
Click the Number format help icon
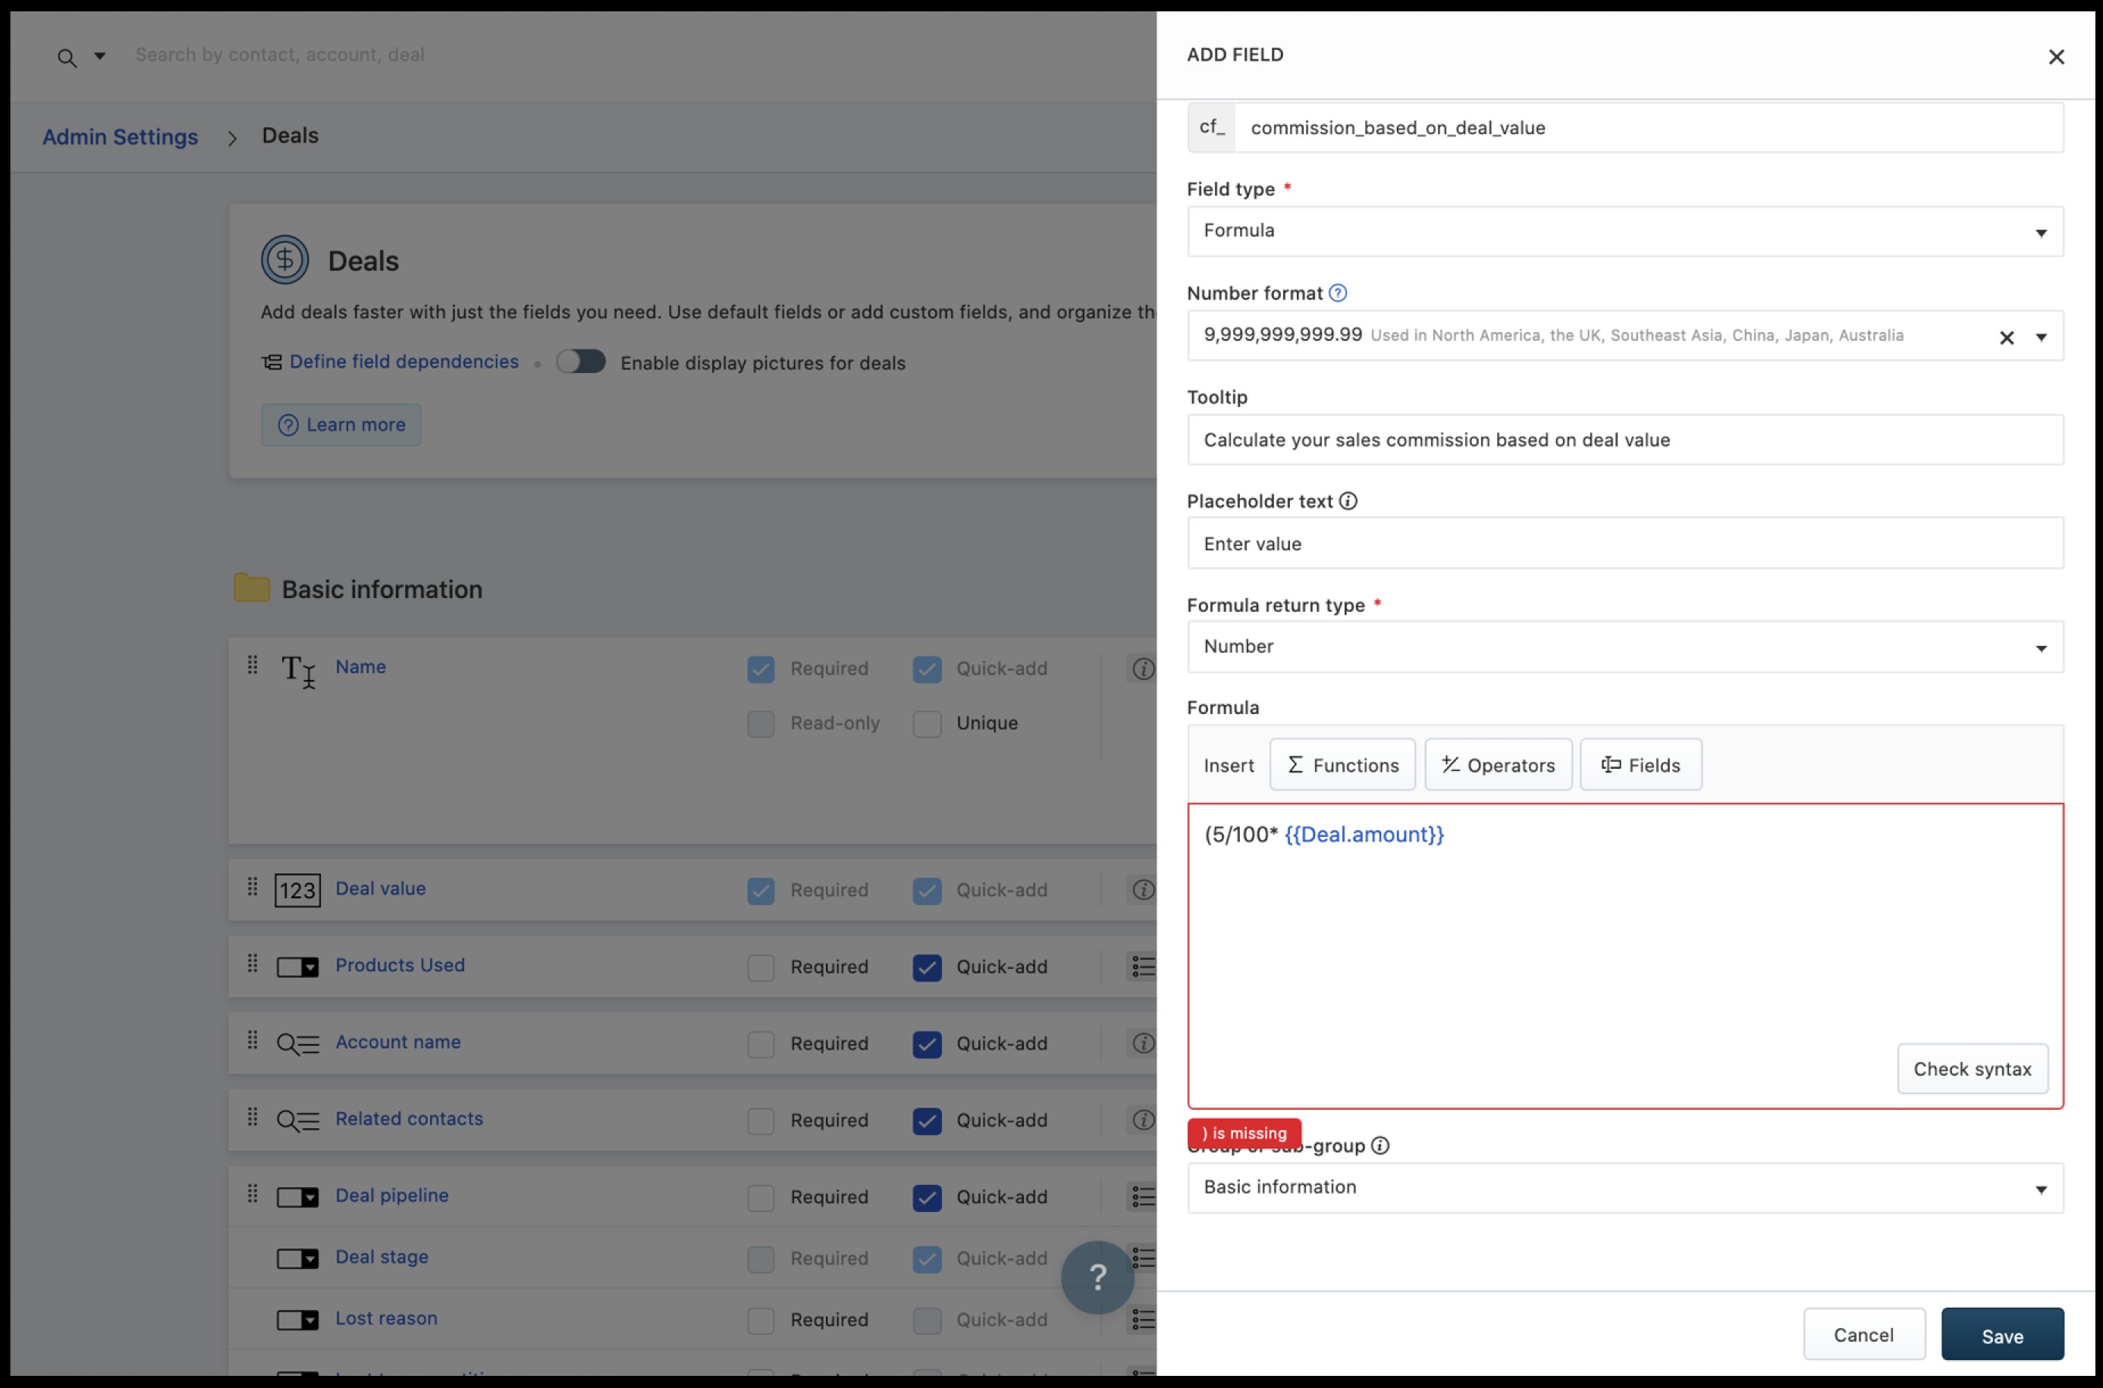pos(1338,293)
